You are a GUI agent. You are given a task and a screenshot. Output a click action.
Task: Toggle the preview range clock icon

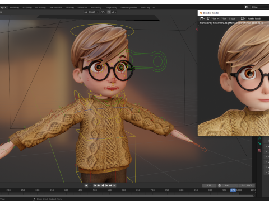pyautogui.click(x=220, y=185)
